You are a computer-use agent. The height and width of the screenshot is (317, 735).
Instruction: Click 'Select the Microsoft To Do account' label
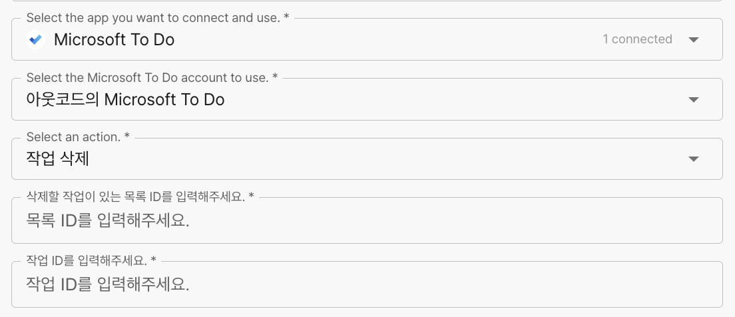(x=152, y=78)
